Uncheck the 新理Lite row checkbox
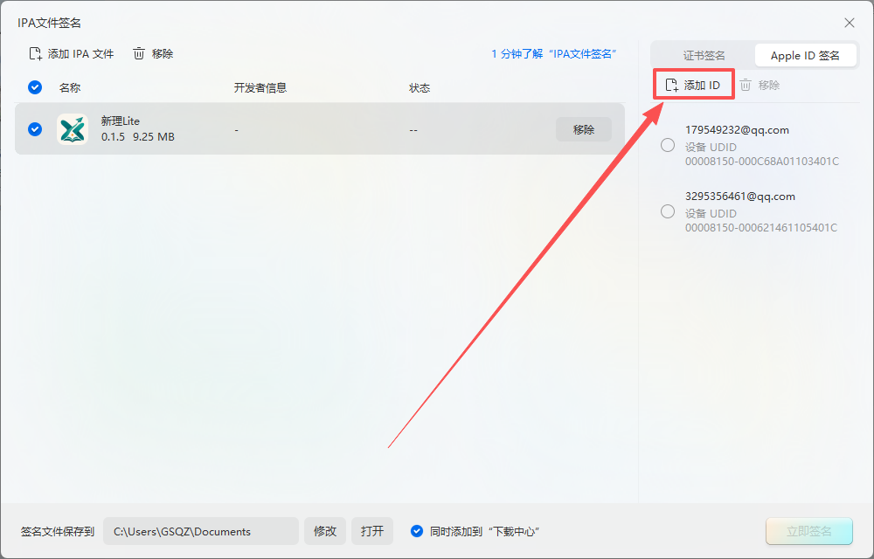 (35, 129)
